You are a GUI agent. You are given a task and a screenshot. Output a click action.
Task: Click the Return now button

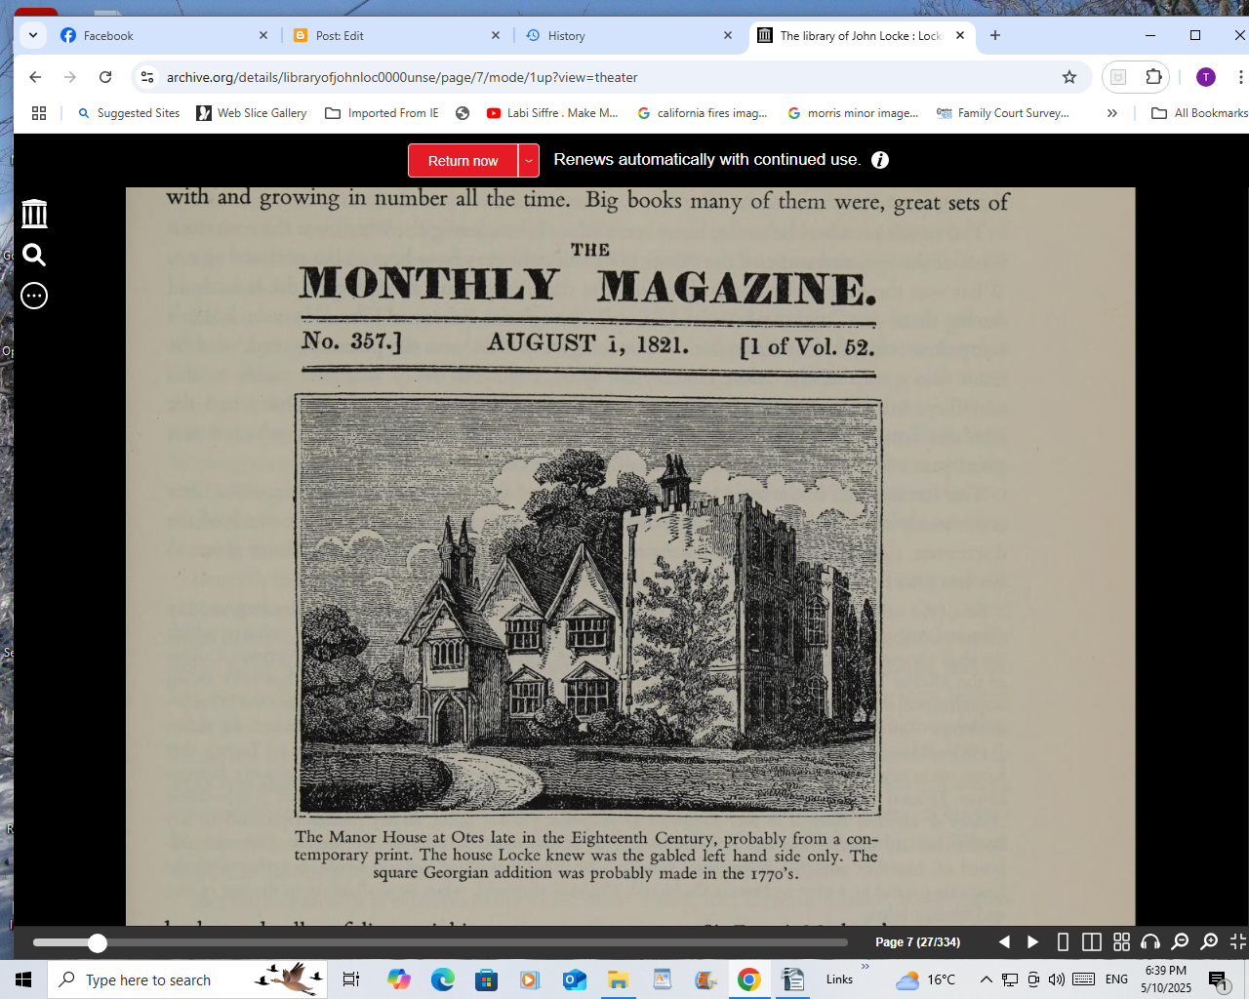463,161
